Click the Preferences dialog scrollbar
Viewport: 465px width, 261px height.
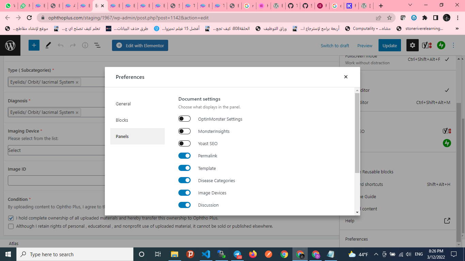pos(357,133)
